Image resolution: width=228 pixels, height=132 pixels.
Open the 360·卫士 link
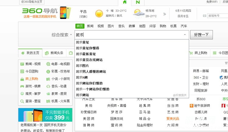201,78
